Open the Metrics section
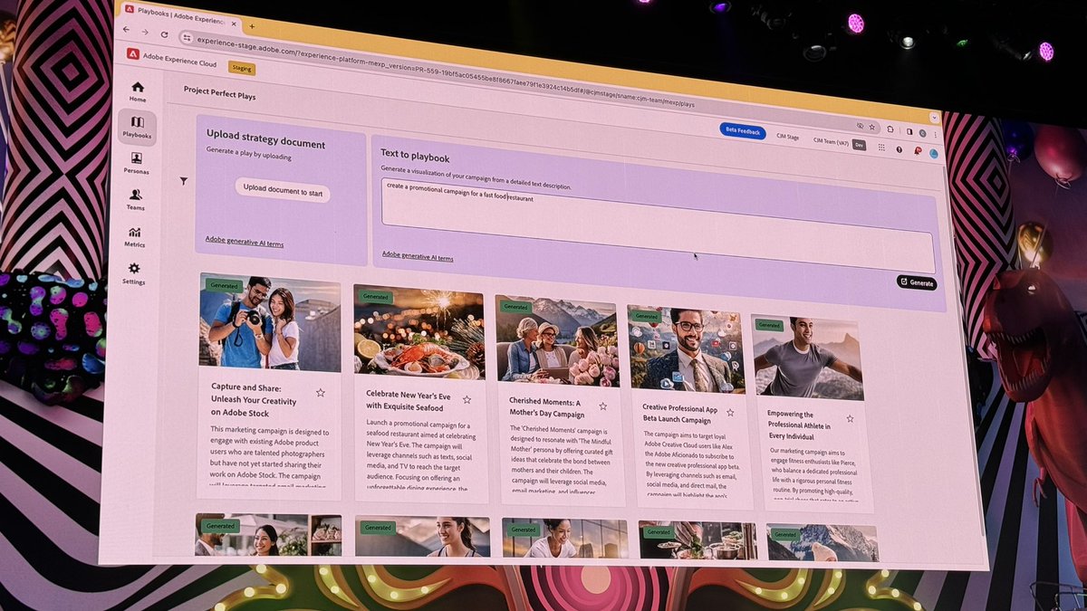Screen dimensions: 1087x611 pos(135,237)
